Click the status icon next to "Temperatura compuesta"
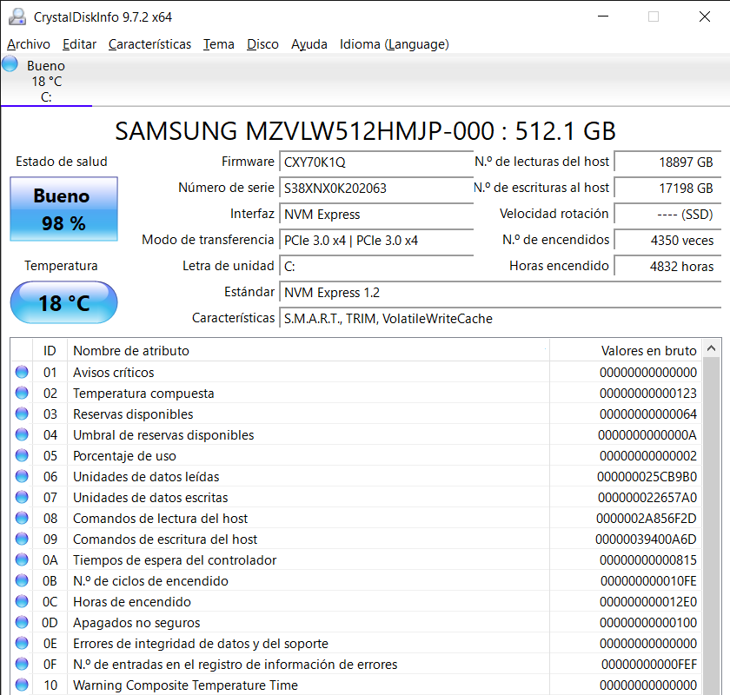Image resolution: width=730 pixels, height=695 pixels. click(21, 394)
